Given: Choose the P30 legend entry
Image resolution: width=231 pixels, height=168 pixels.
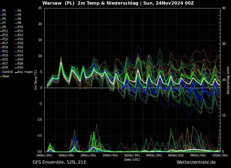Looking at the screenshot, I should [x=19, y=67].
